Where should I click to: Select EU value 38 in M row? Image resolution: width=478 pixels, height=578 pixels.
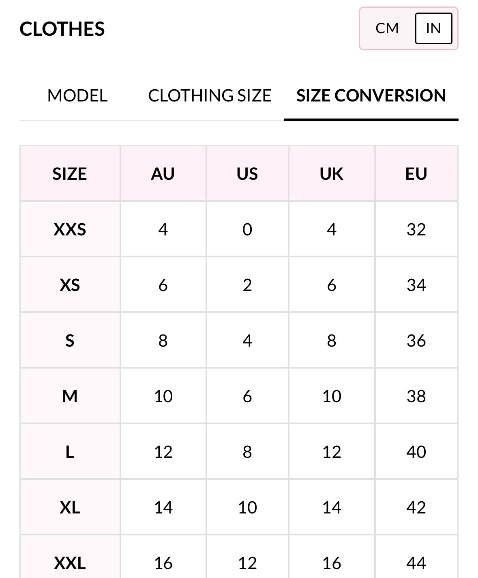tap(416, 396)
